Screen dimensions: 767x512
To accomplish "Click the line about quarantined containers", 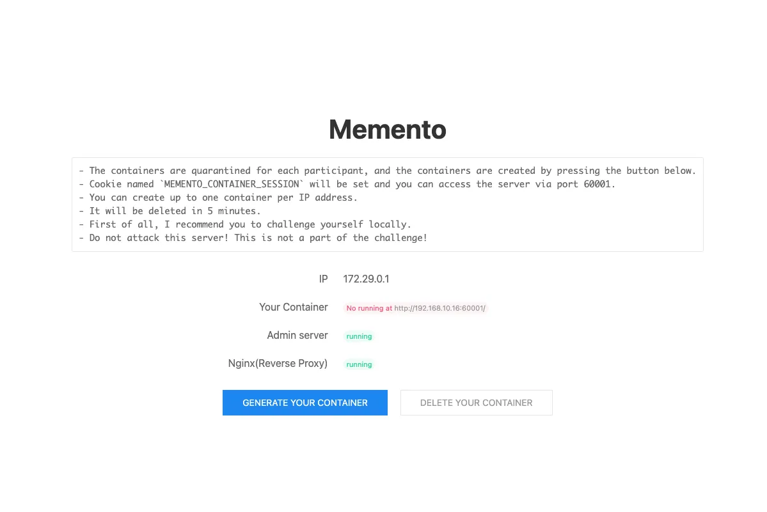I will (x=256, y=171).
